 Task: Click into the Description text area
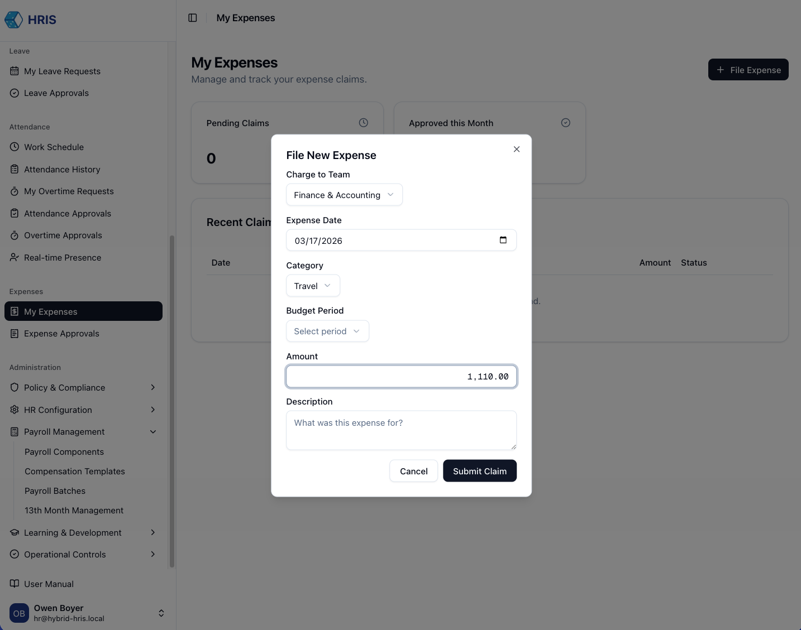tap(401, 430)
